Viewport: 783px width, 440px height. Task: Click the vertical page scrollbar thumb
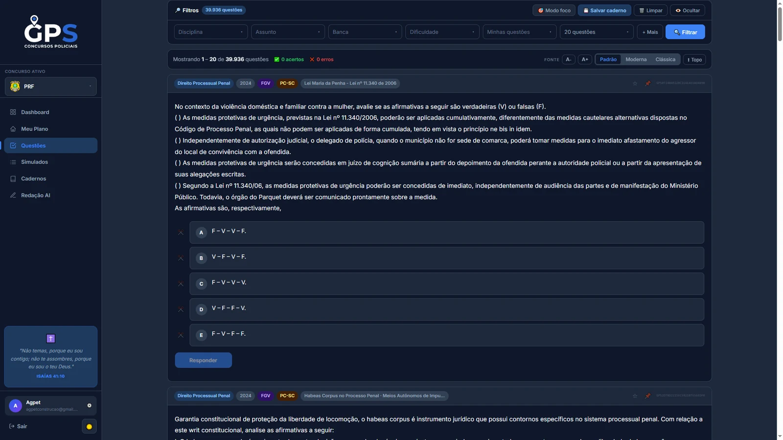780,24
